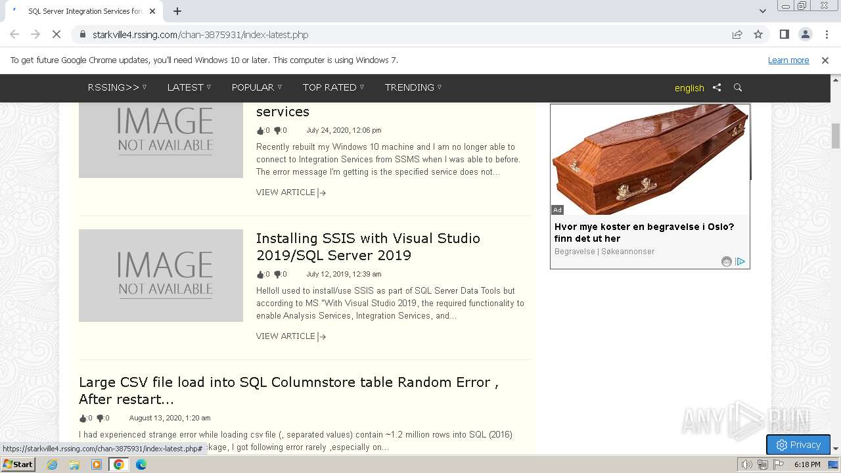Screen dimensions: 841x473
Task: Open VIEW ARTICLE for Integration Services post
Action: (x=291, y=192)
